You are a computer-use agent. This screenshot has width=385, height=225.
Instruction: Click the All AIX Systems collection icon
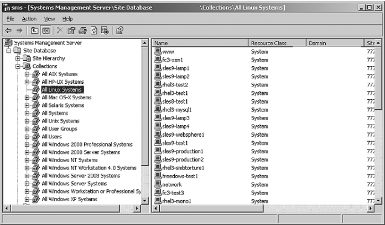coord(36,74)
